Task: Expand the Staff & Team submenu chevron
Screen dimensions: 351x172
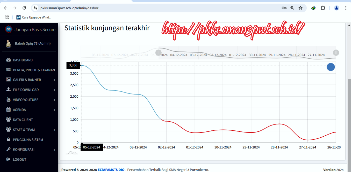Action: click(x=54, y=130)
